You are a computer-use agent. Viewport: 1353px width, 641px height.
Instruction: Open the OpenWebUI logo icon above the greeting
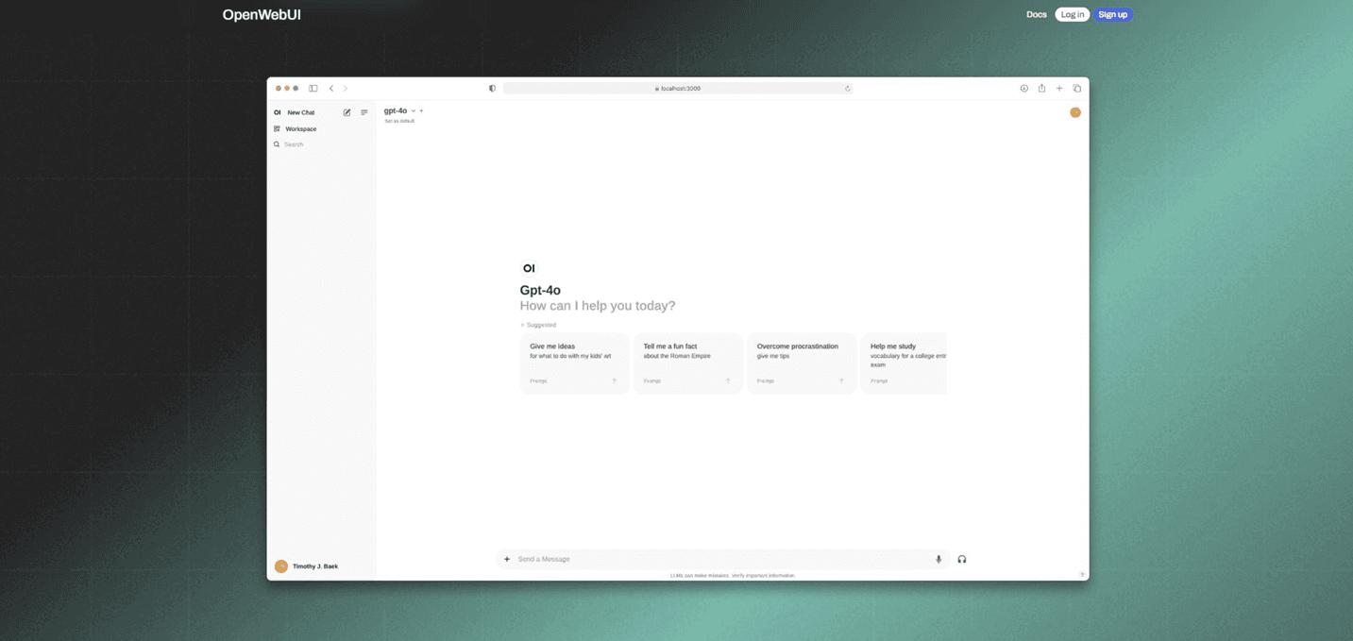529,268
